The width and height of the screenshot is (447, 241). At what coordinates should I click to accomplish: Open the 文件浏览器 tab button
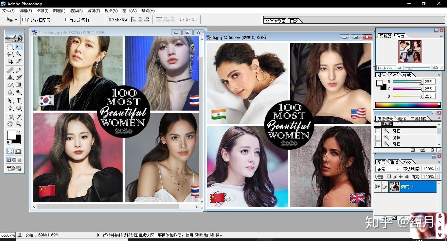pos(275,21)
